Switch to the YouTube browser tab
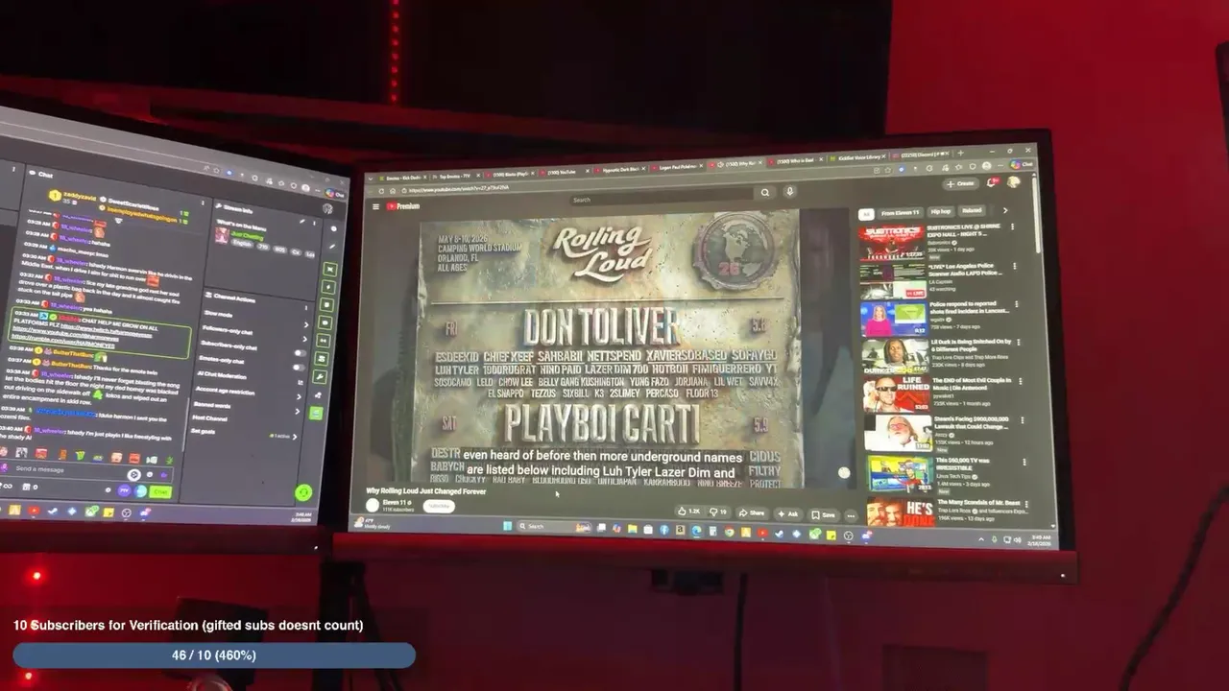The width and height of the screenshot is (1229, 691). (x=567, y=173)
